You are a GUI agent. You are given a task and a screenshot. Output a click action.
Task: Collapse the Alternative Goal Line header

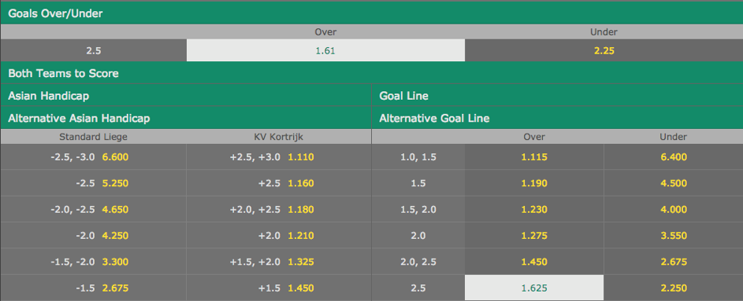point(557,118)
